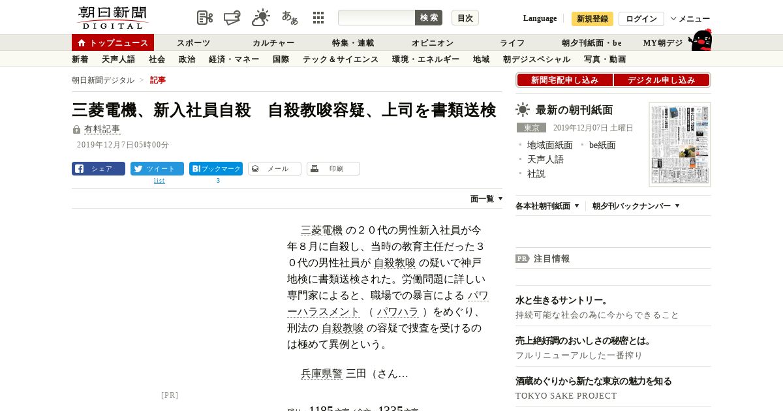Tweet the article with ツイート button
This screenshot has height=411, width=783.
click(x=157, y=168)
